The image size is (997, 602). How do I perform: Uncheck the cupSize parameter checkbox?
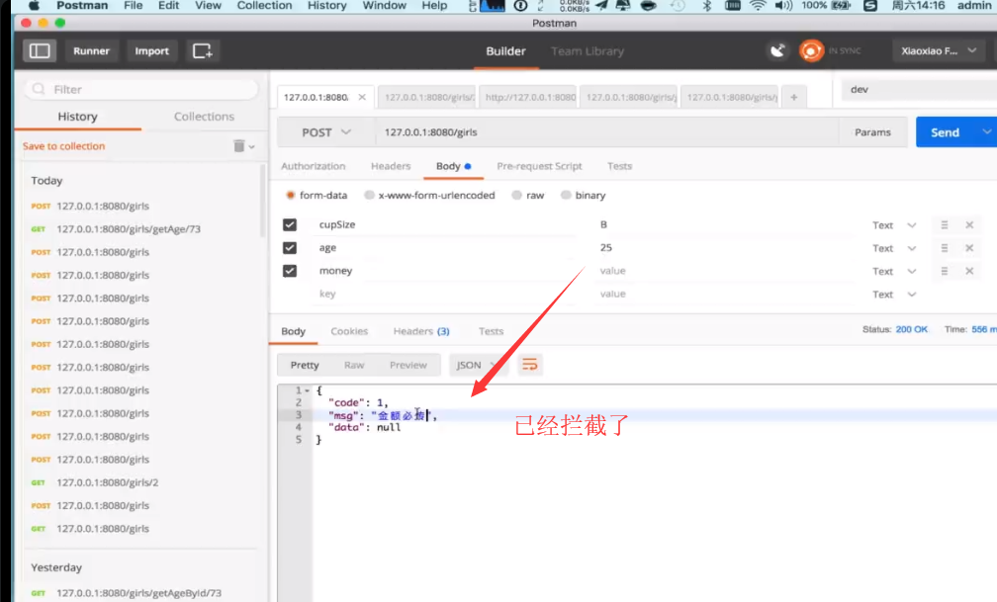[x=289, y=225]
